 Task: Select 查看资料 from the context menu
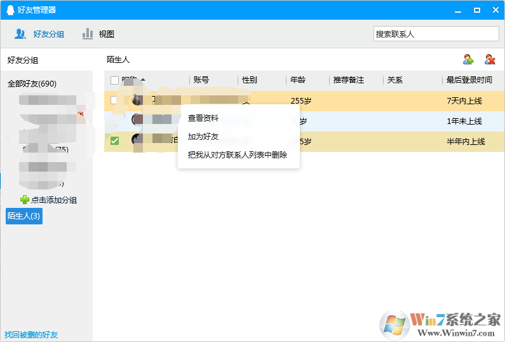point(203,118)
